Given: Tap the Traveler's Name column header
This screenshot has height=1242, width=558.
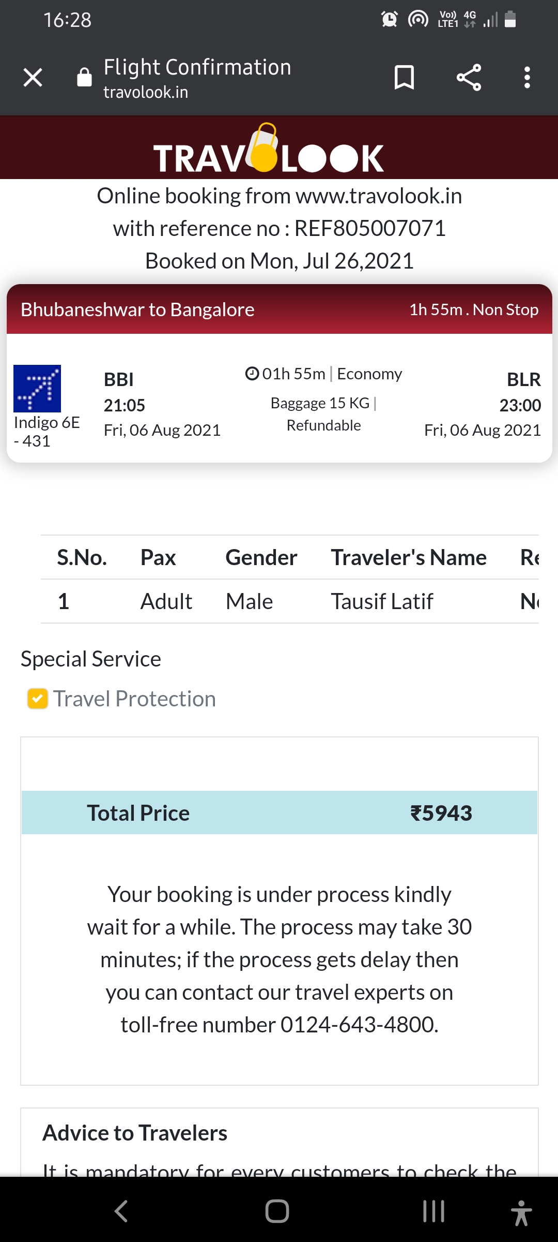Looking at the screenshot, I should tap(408, 557).
